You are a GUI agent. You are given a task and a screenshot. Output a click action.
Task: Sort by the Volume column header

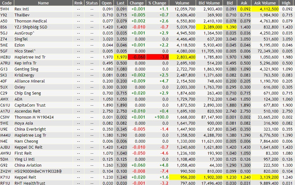[182, 3]
